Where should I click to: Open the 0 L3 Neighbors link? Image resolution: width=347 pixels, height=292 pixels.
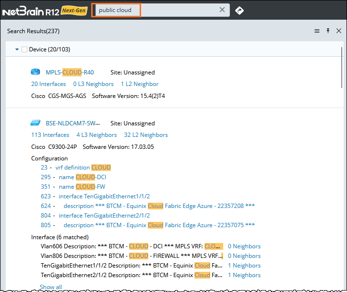click(x=93, y=84)
